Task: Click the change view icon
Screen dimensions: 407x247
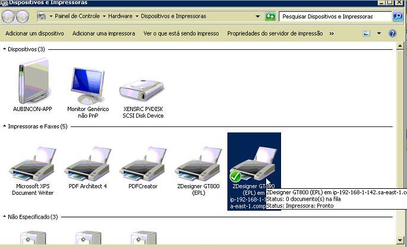Action: [367, 33]
